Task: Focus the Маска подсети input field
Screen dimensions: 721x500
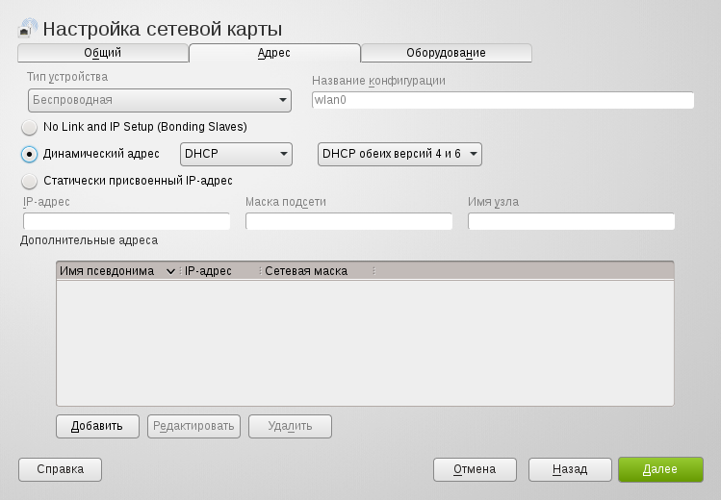Action: (348, 222)
